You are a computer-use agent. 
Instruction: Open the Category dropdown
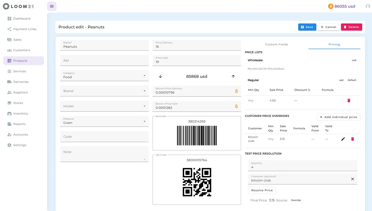tap(104, 76)
